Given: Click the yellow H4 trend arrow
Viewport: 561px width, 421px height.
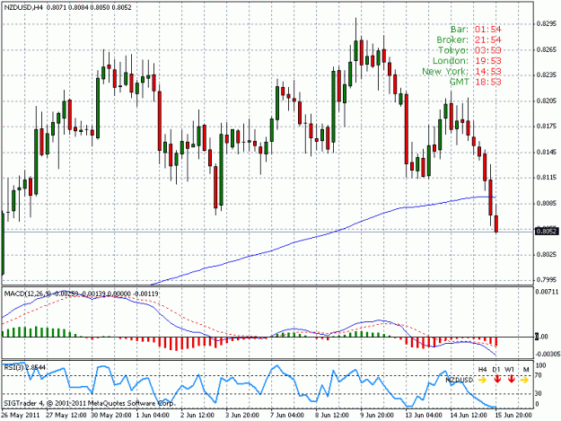Looking at the screenshot, I should coord(482,380).
